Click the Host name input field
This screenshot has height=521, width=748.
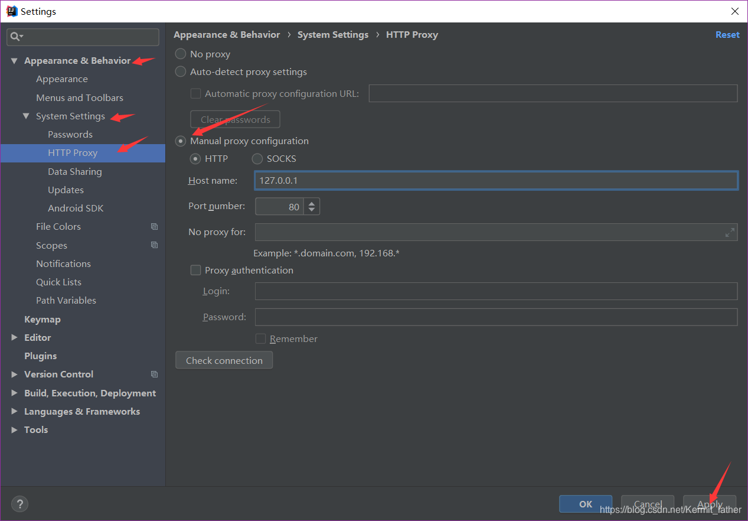click(x=496, y=180)
